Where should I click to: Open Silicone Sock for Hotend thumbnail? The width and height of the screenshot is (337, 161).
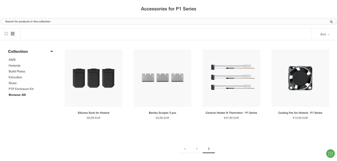[x=94, y=78]
